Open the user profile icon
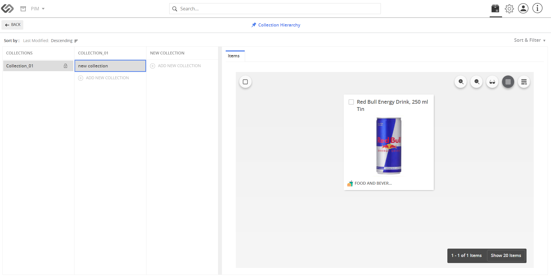551x278 pixels. click(x=523, y=8)
